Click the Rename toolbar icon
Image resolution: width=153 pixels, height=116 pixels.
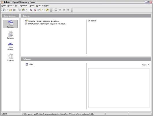(x=68, y=10)
